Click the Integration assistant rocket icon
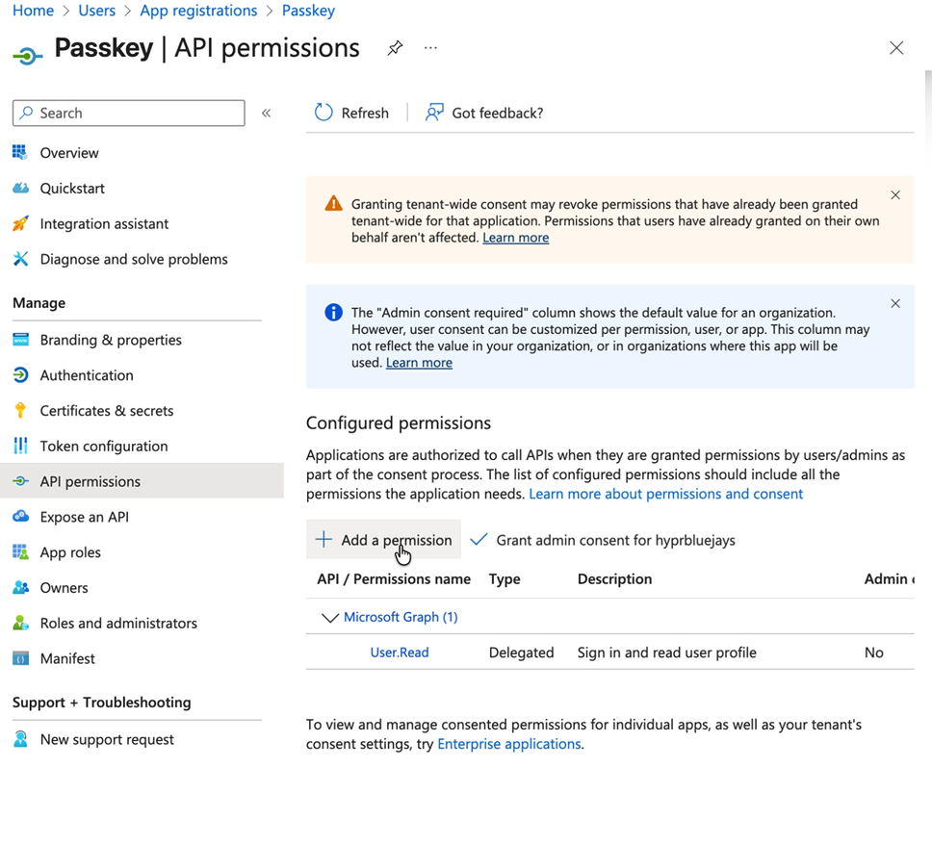Viewport: 932px width, 844px height. (x=20, y=224)
